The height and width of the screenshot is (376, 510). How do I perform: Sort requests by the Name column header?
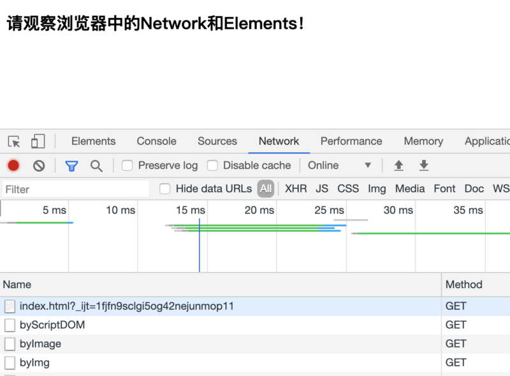pos(17,284)
